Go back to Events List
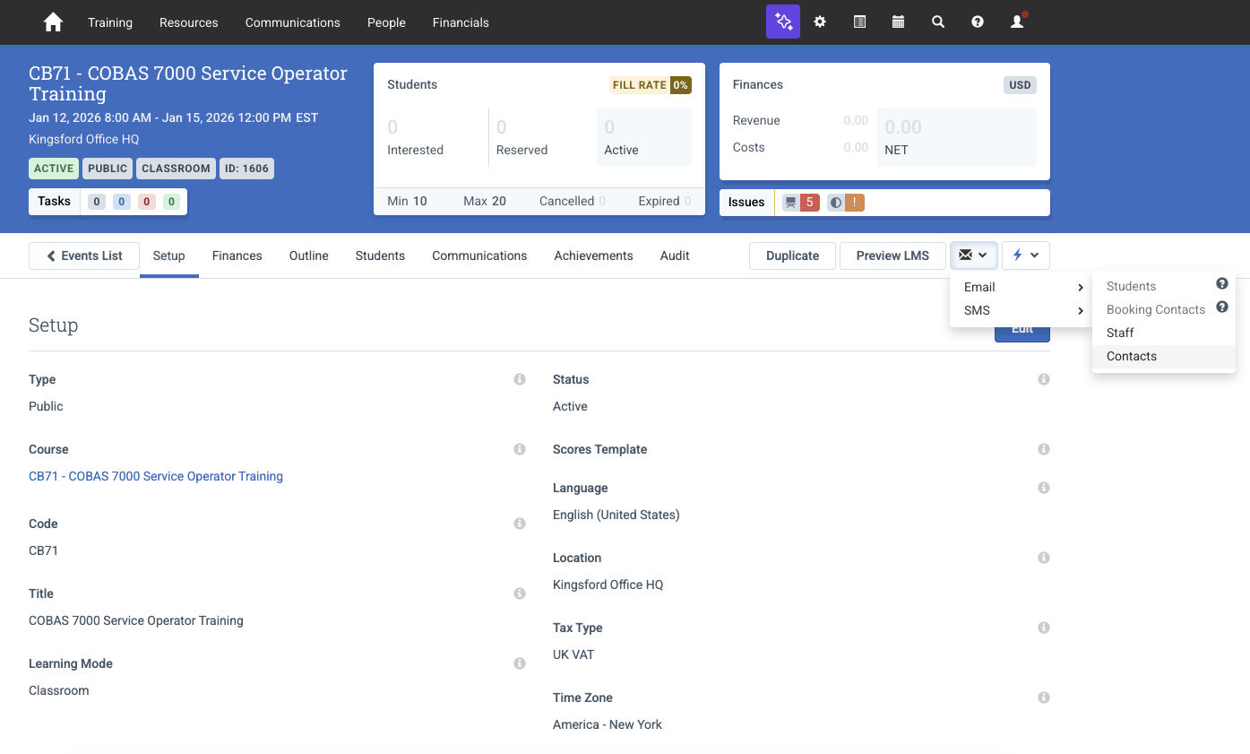 click(x=84, y=256)
